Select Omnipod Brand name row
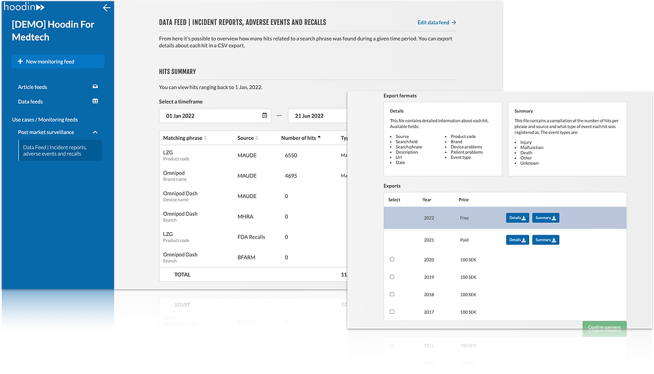 252,175
